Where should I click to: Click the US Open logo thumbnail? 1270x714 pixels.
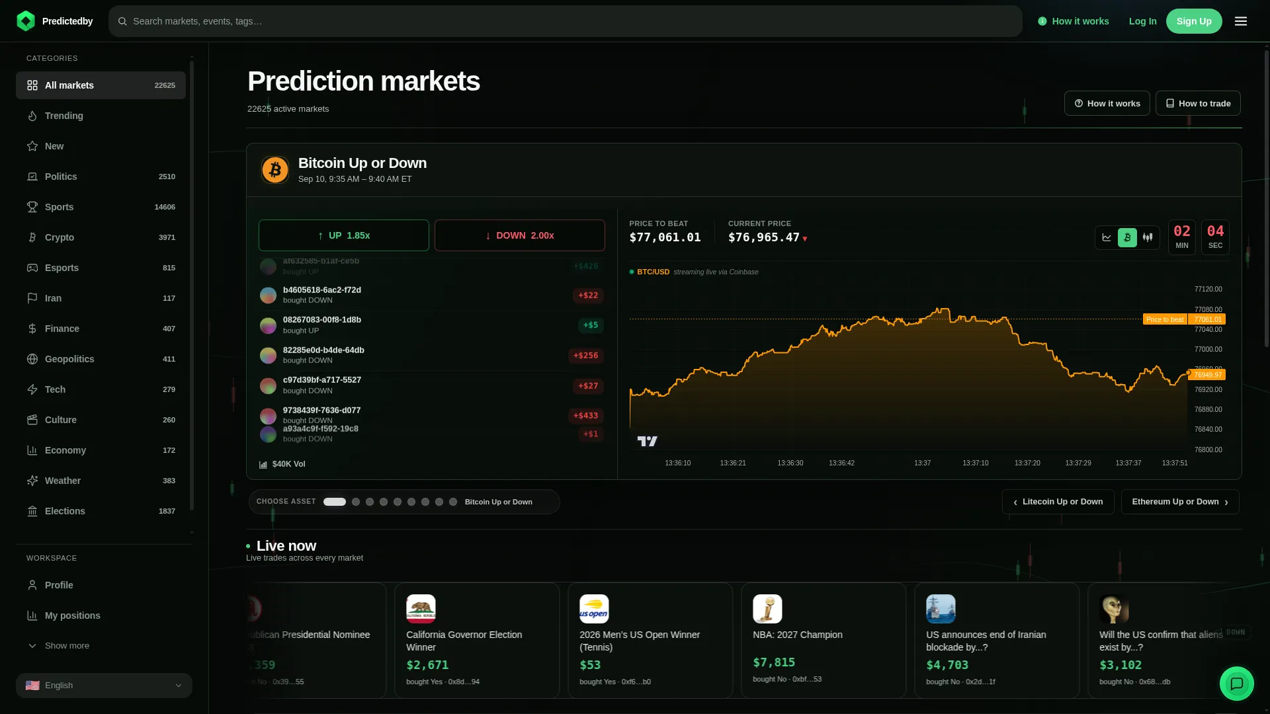[x=594, y=609]
